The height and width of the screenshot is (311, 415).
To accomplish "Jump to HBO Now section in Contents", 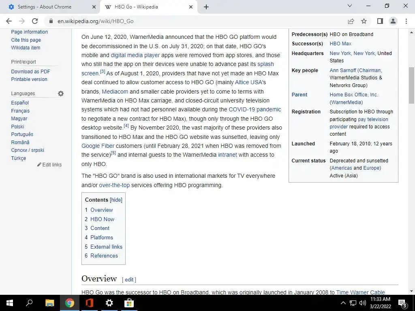I will 102,219.
